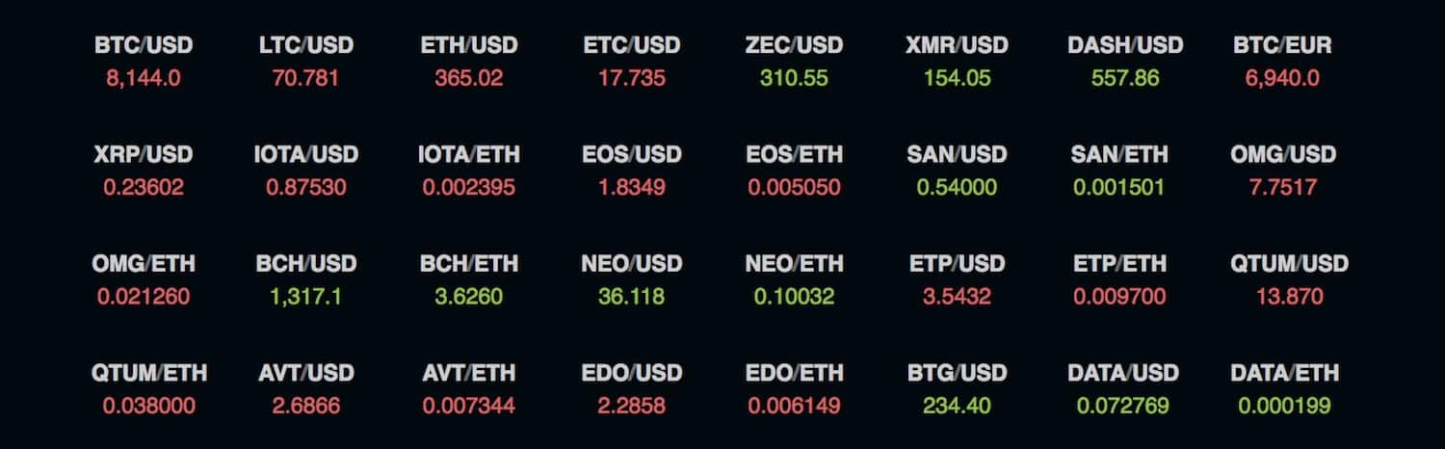Open the NEO/USD market
The width and height of the screenshot is (1445, 449).
coord(632,263)
